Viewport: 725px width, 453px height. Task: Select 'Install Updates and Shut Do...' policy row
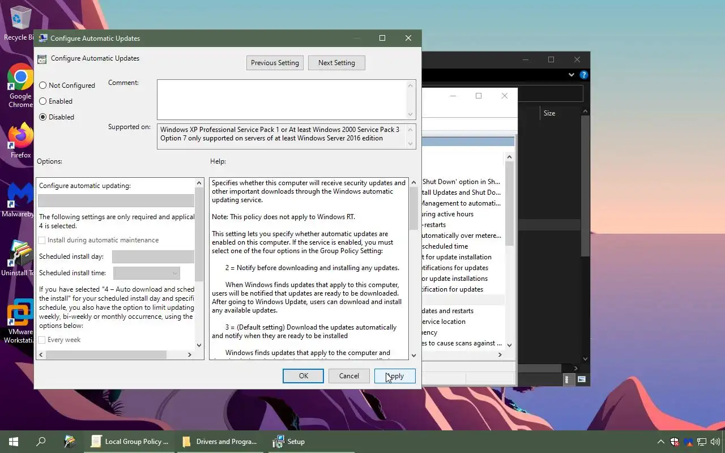(x=462, y=193)
